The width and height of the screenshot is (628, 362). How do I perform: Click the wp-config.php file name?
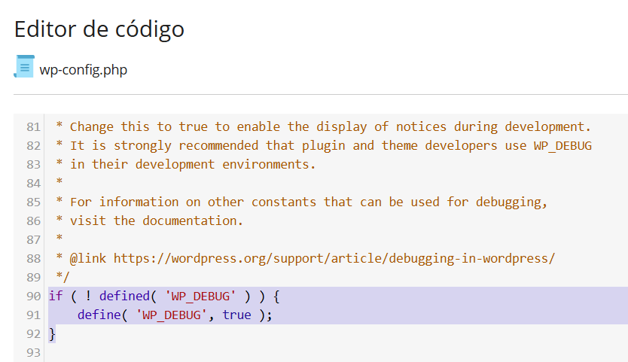[84, 70]
